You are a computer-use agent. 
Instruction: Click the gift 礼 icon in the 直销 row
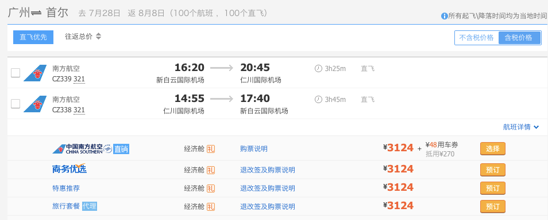(x=211, y=149)
